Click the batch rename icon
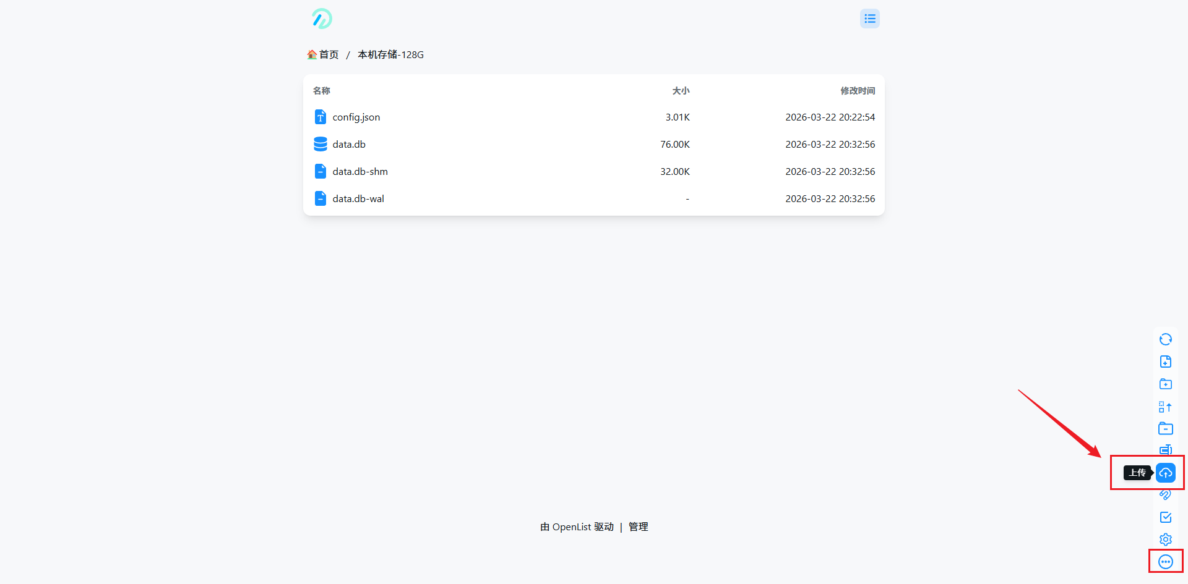 pyautogui.click(x=1165, y=449)
